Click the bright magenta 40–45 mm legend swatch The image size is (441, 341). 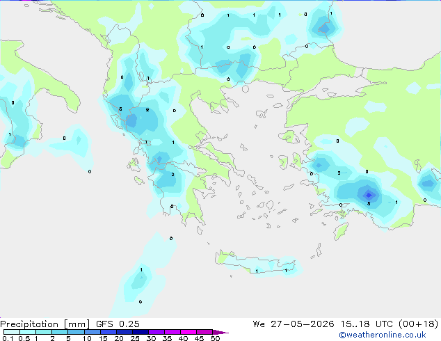(x=189, y=332)
